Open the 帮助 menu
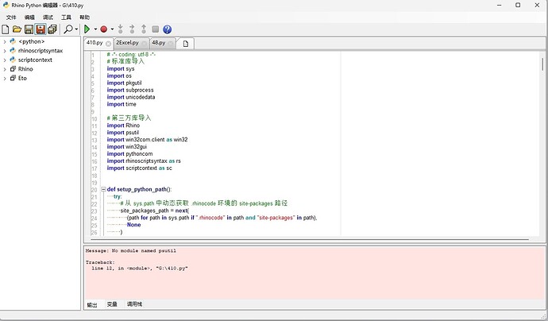Image resolution: width=548 pixels, height=321 pixels. (84, 17)
